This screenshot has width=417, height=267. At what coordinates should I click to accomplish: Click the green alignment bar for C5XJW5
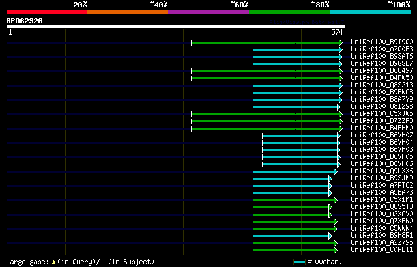point(265,114)
